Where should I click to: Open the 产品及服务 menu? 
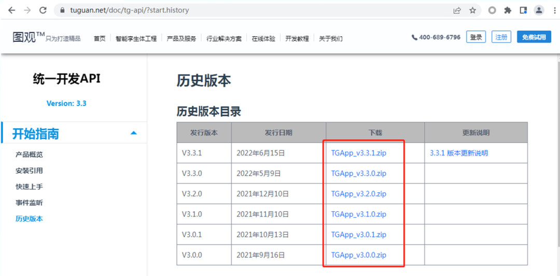coord(181,39)
